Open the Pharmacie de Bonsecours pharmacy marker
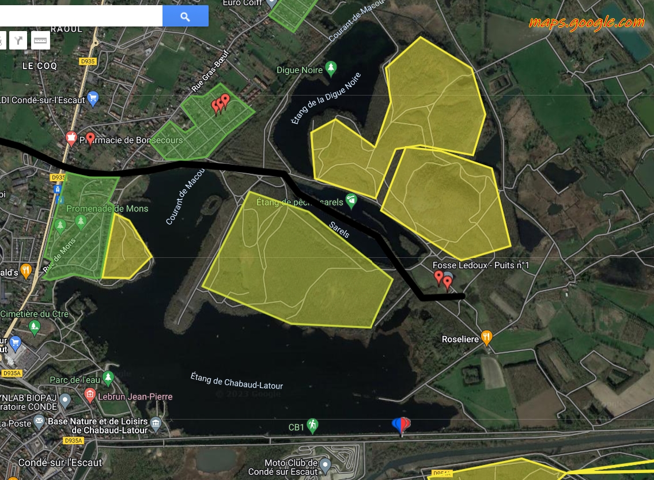This screenshot has height=480, width=654. click(x=71, y=138)
